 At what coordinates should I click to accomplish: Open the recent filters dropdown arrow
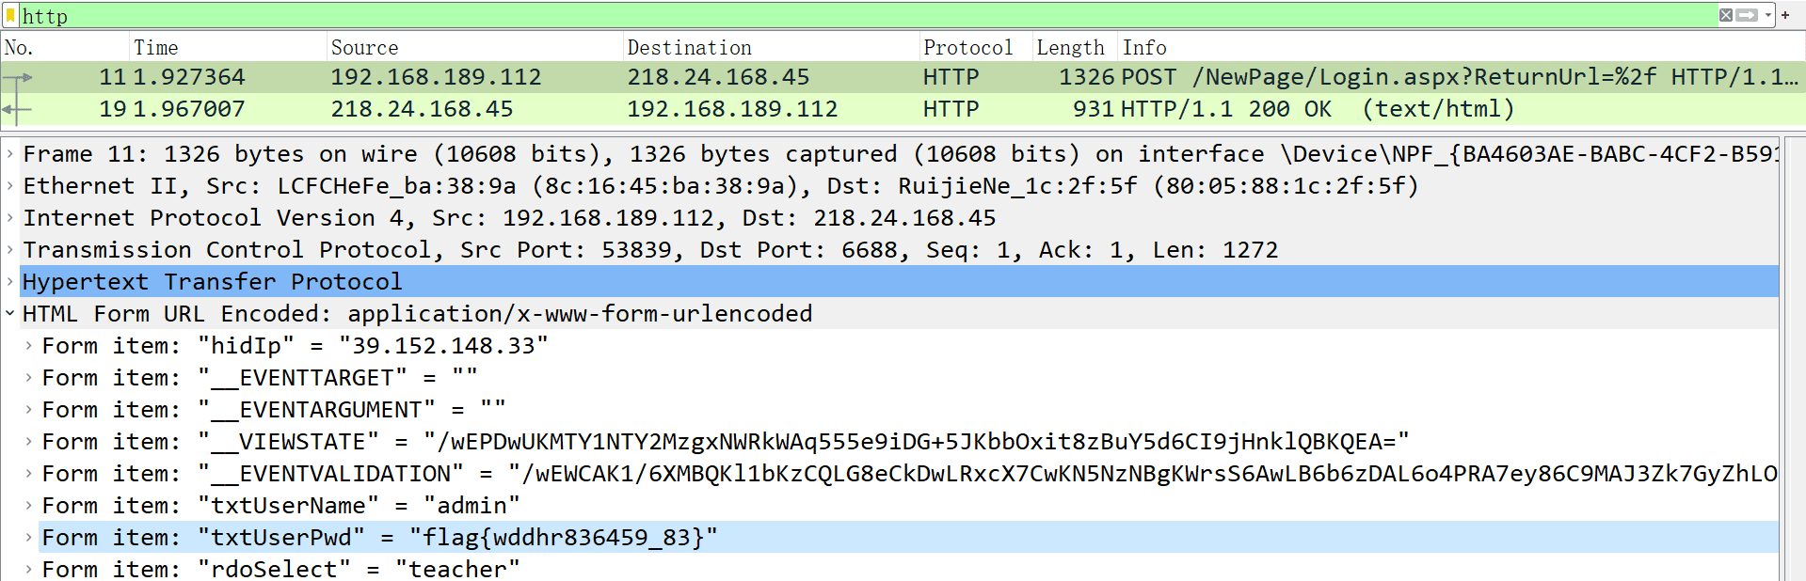pyautogui.click(x=1768, y=15)
